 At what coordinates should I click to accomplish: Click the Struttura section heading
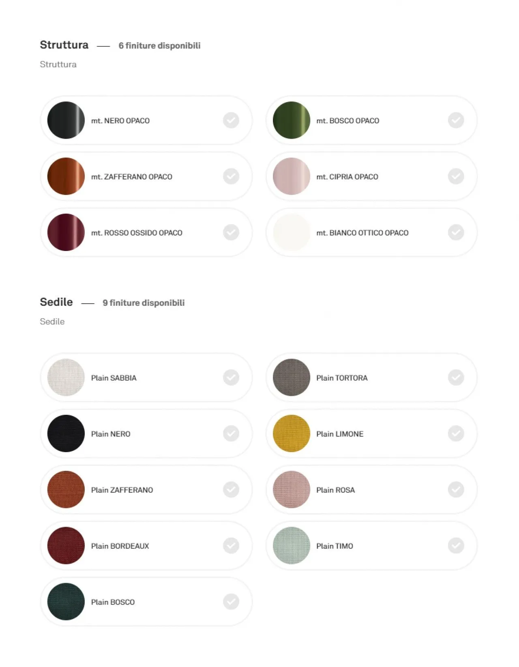pos(64,45)
